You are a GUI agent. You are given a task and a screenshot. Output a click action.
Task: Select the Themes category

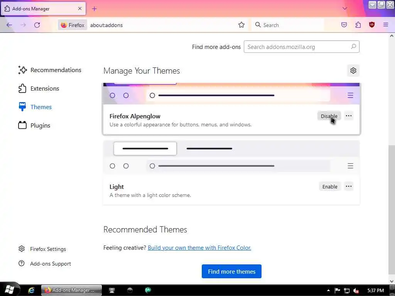click(35, 107)
